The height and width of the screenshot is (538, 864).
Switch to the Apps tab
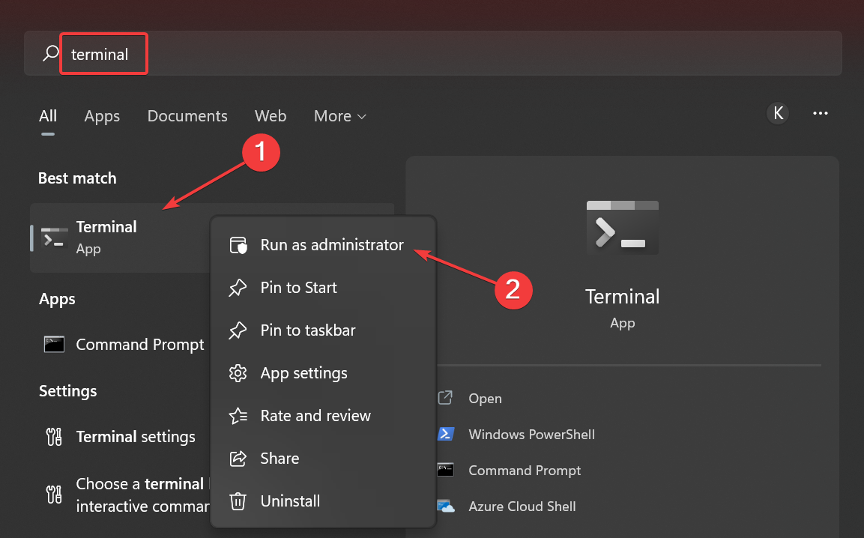[x=102, y=116]
